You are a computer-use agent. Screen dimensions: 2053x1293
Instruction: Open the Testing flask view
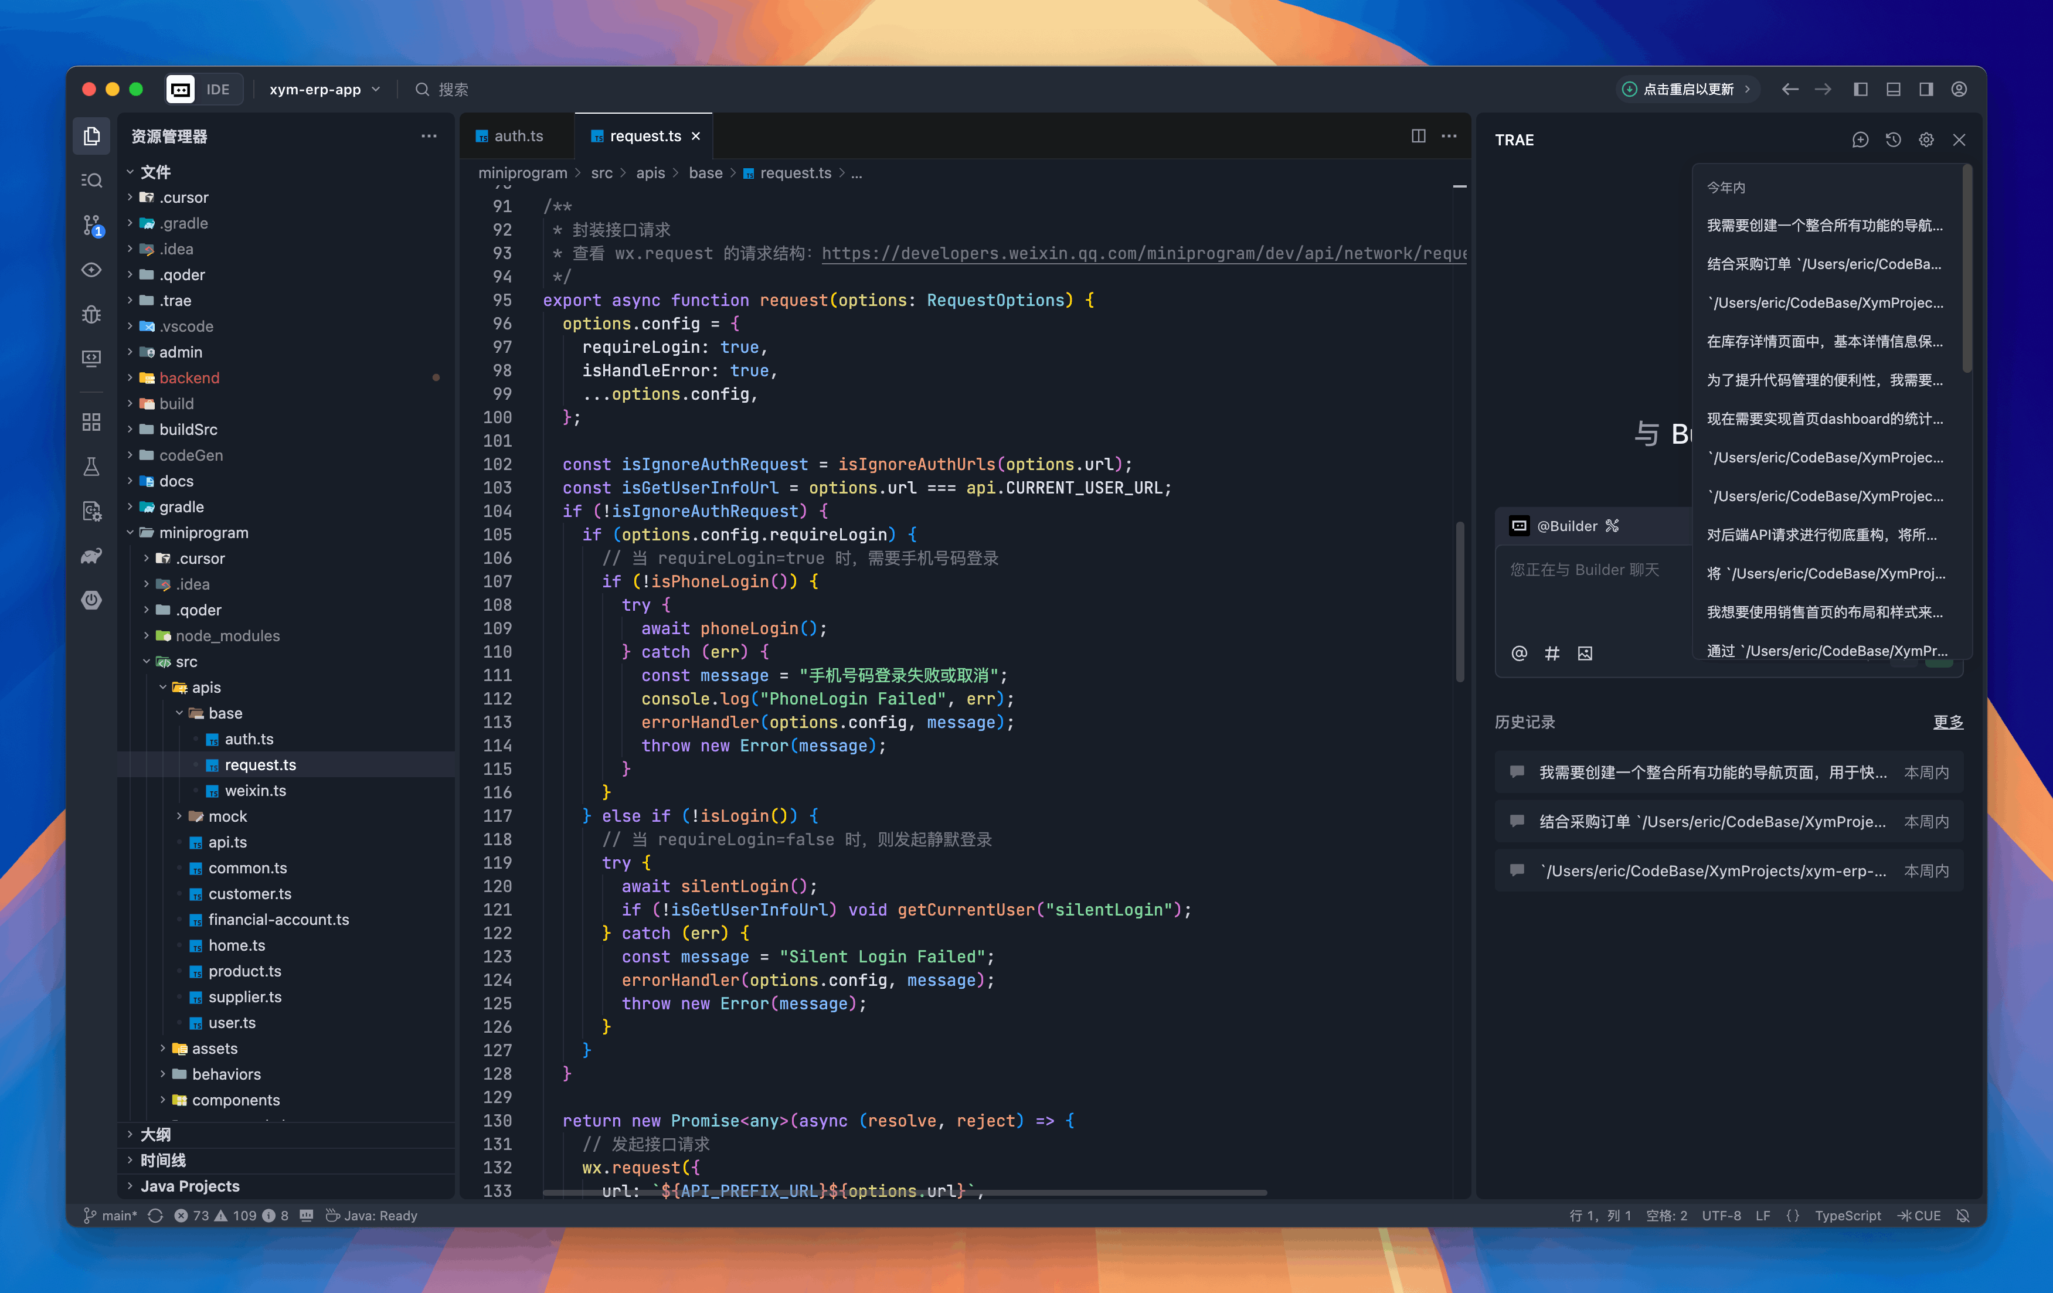click(x=91, y=466)
